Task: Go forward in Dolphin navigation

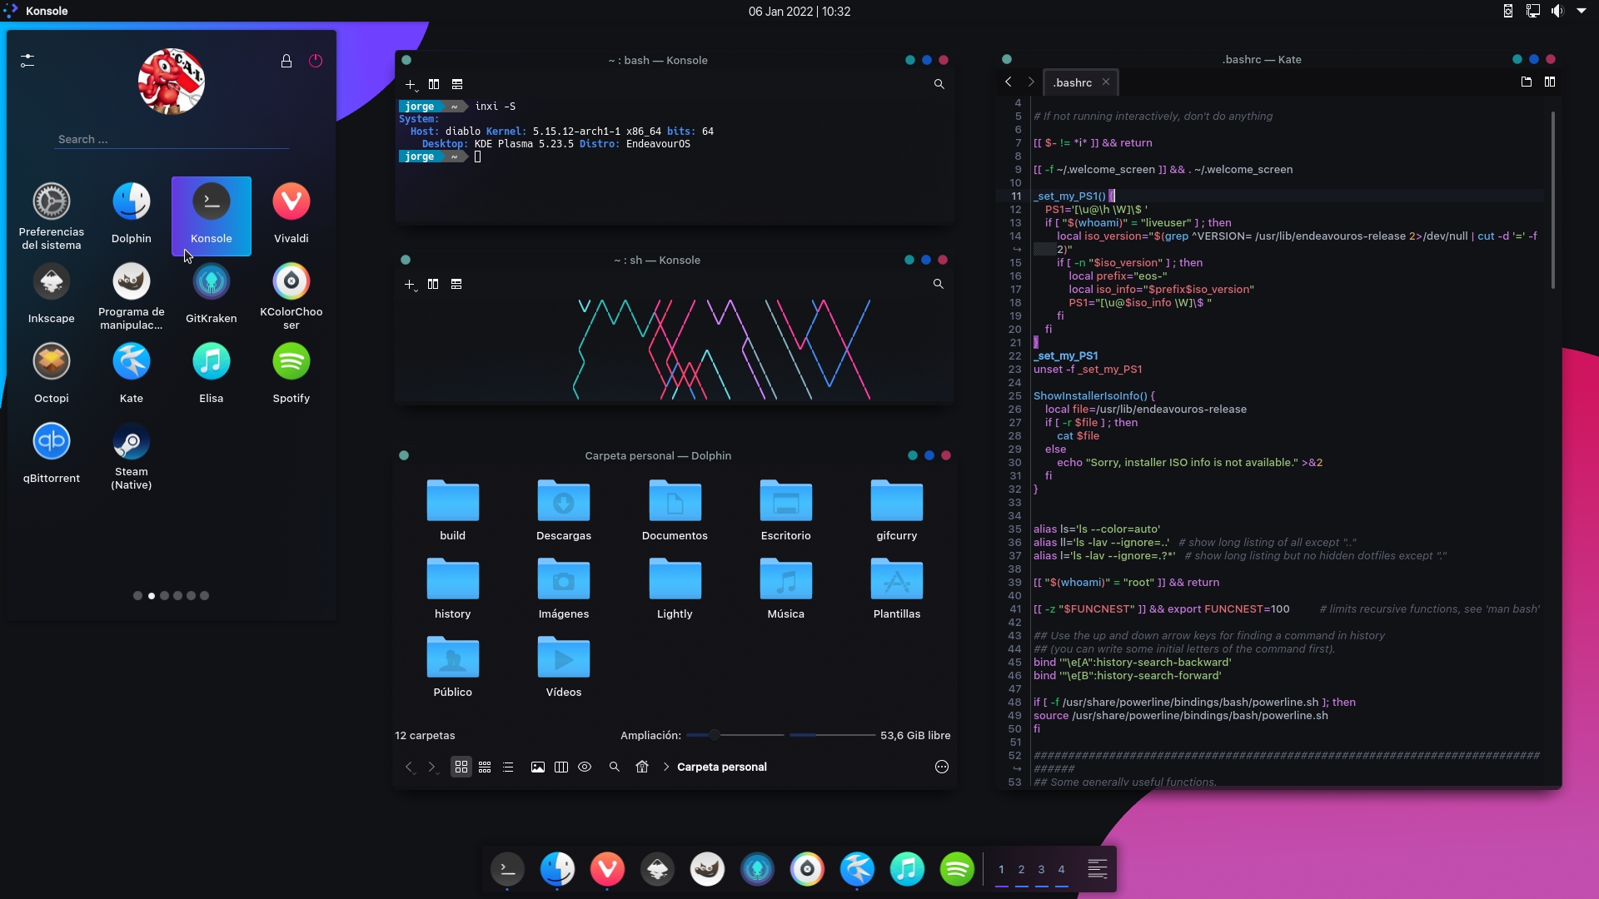Action: click(x=431, y=767)
